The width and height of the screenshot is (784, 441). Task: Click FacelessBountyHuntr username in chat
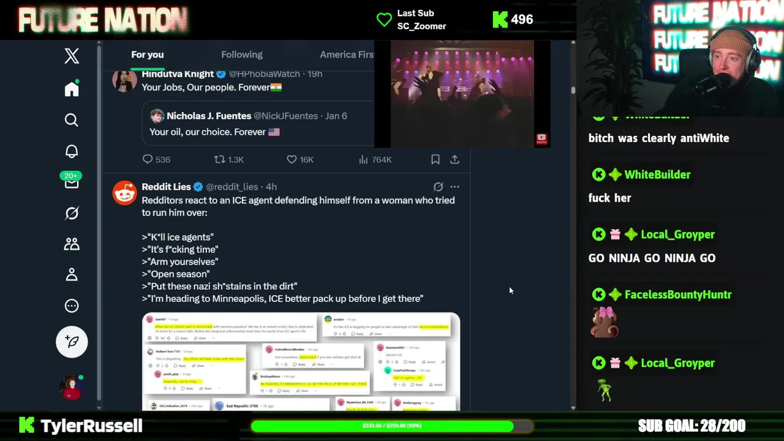click(x=678, y=295)
